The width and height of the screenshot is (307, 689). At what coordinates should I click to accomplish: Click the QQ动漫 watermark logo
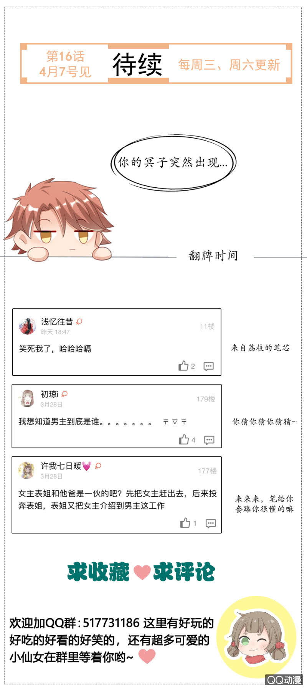tap(284, 680)
